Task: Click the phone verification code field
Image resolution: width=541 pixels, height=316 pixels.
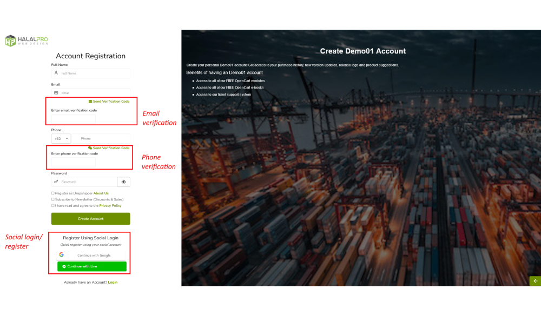Action: click(x=73, y=162)
